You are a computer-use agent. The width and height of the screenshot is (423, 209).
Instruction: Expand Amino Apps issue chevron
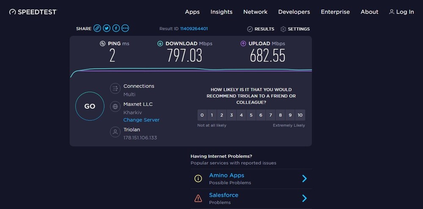pos(304,178)
